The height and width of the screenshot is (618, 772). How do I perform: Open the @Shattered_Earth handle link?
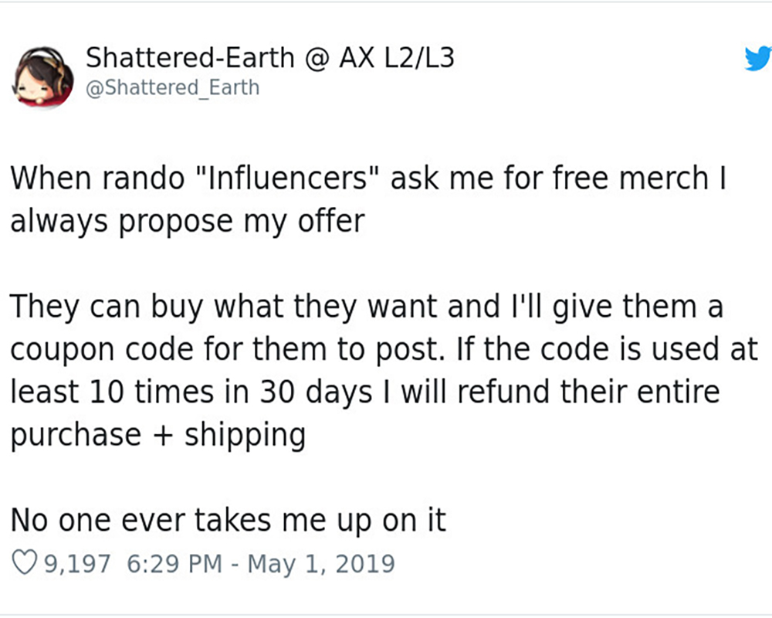(x=173, y=88)
